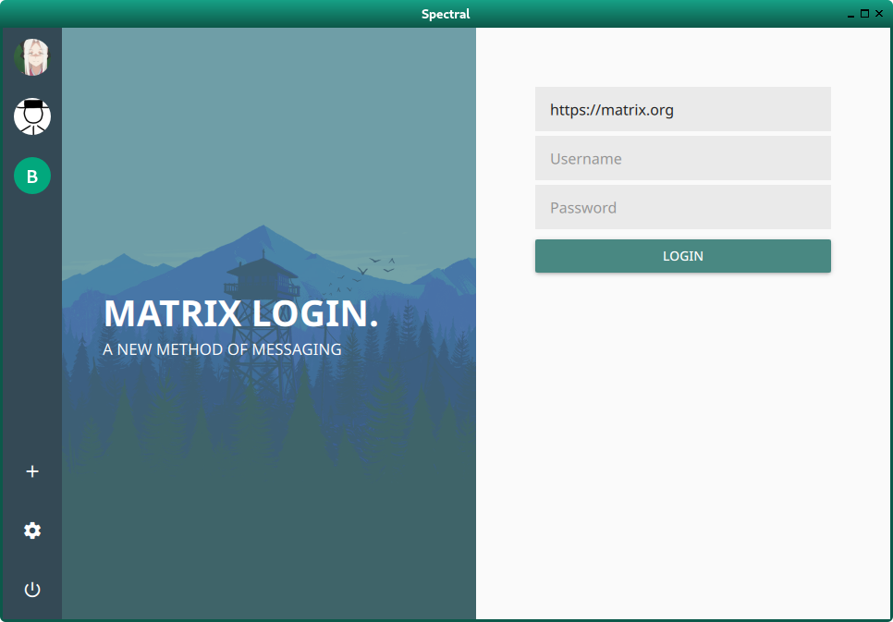The image size is (893, 622).
Task: Click into the Username field
Action: coord(682,159)
